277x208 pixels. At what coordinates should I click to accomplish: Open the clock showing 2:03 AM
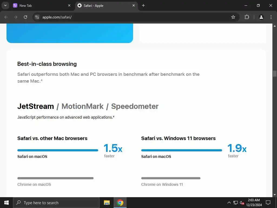tap(254, 203)
